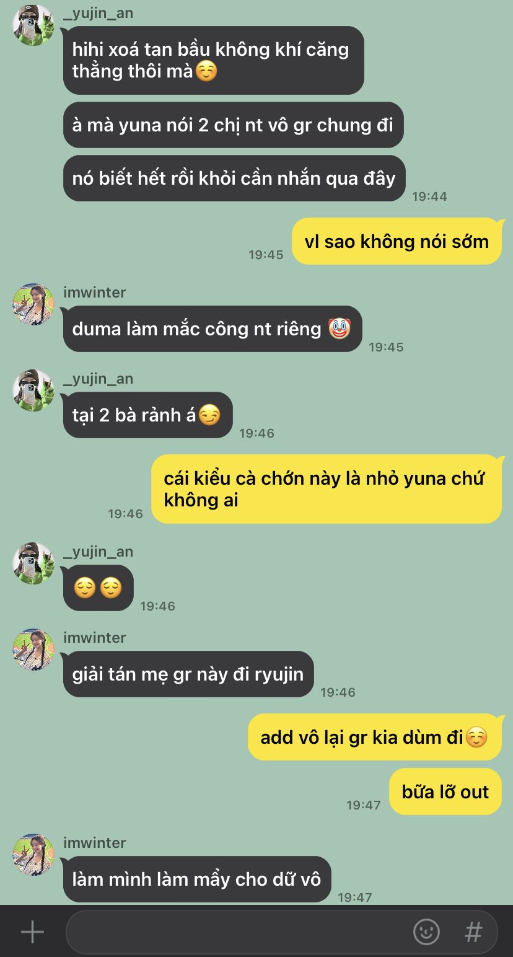Tap imwinter's avatar beside 'giải tán mẹ gr'

coord(33,650)
